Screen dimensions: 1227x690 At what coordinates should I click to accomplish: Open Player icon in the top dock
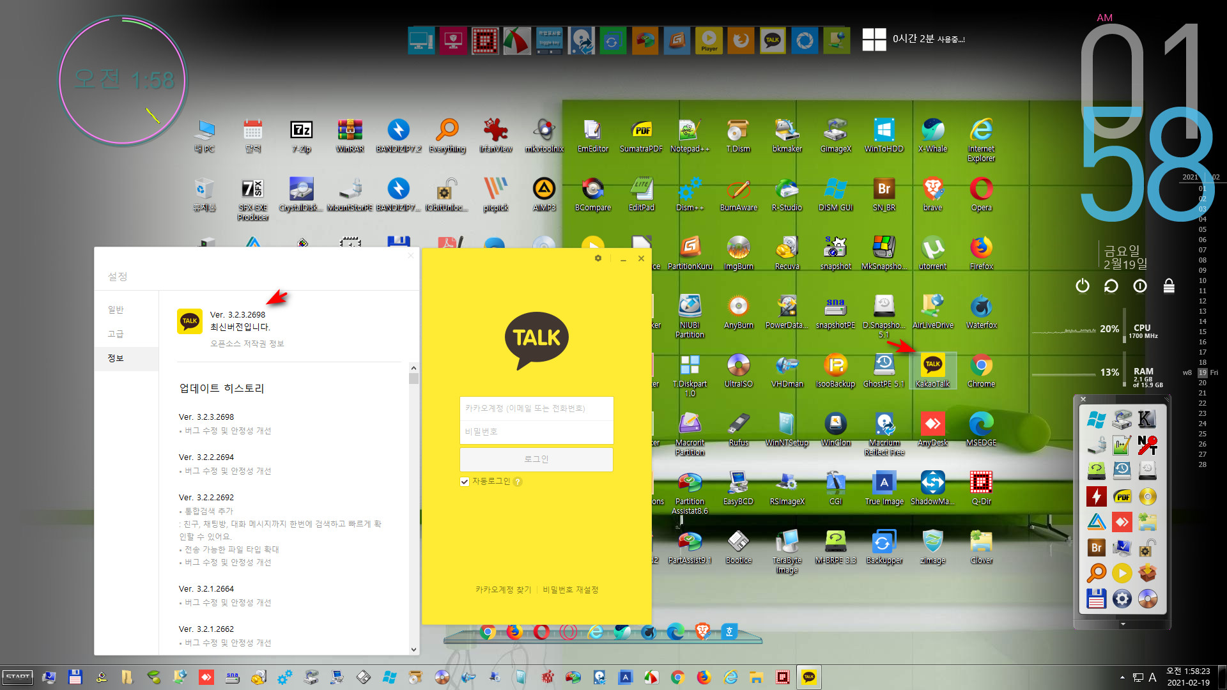709,40
